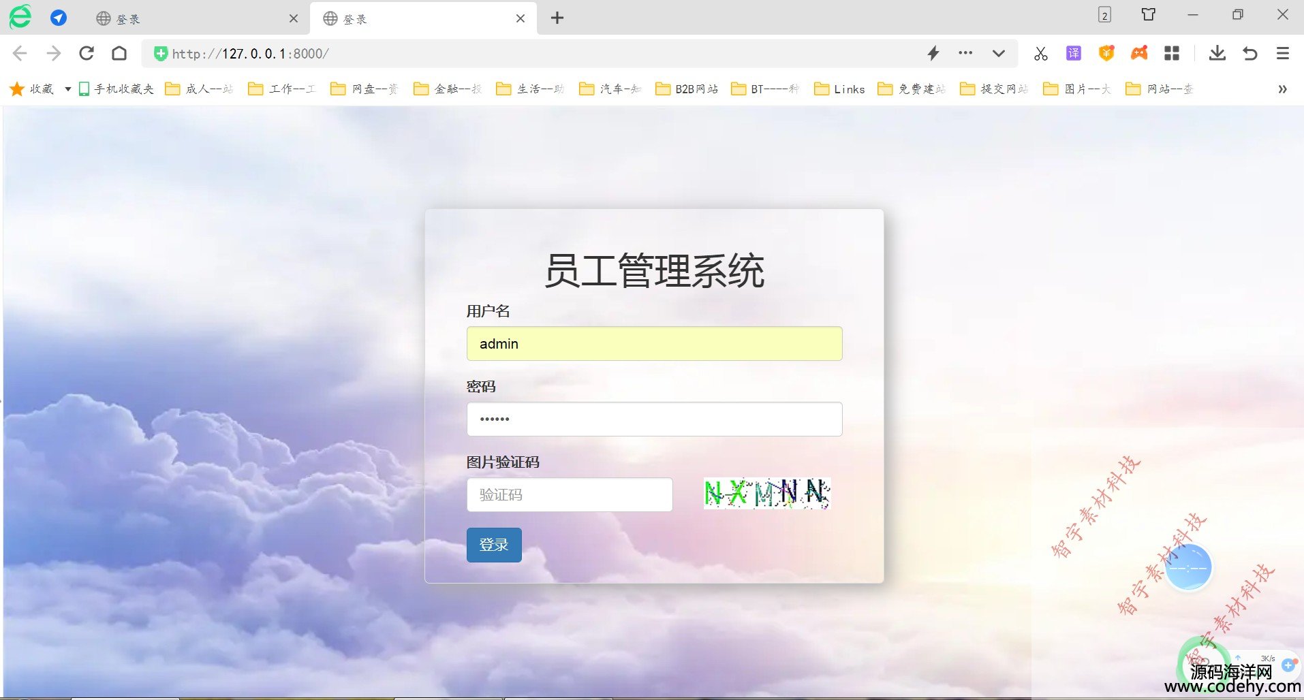Expand the hidden bookmarks overflow arrows
This screenshot has width=1304, height=700.
[x=1282, y=89]
